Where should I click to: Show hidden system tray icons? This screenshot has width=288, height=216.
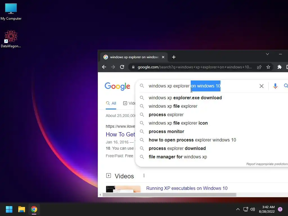click(238, 209)
